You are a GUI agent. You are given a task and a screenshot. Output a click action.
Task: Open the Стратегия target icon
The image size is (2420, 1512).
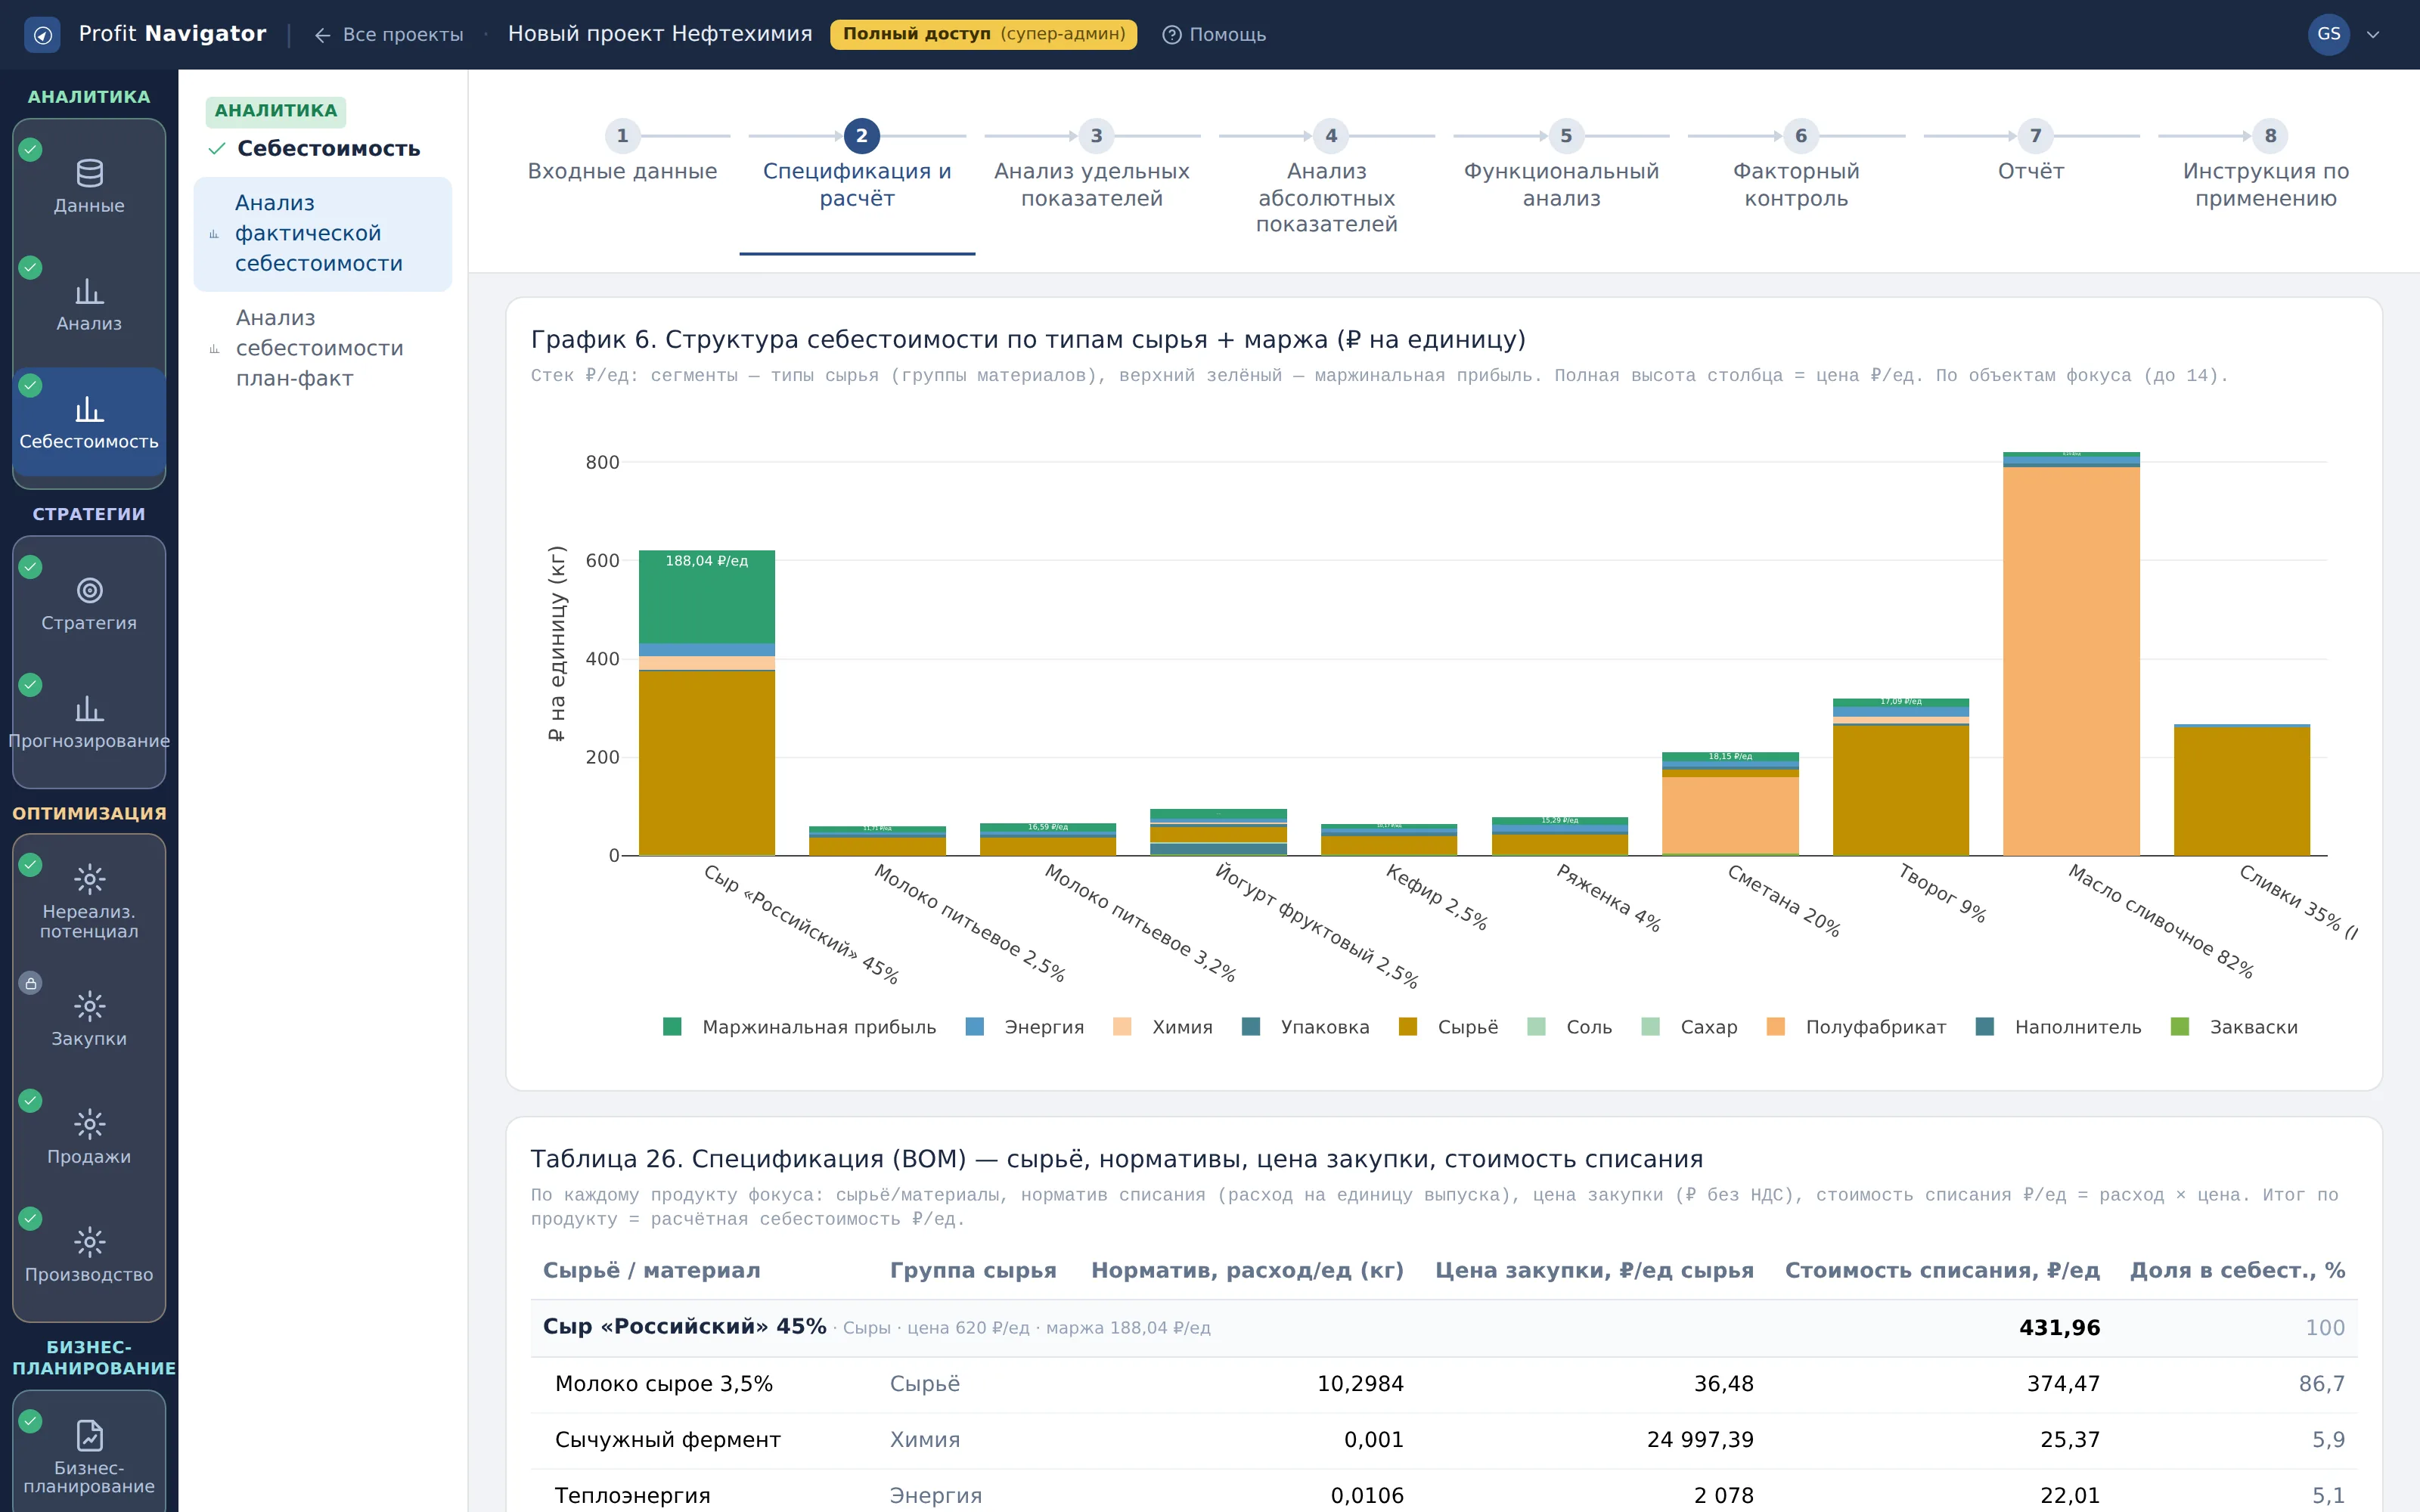click(89, 591)
